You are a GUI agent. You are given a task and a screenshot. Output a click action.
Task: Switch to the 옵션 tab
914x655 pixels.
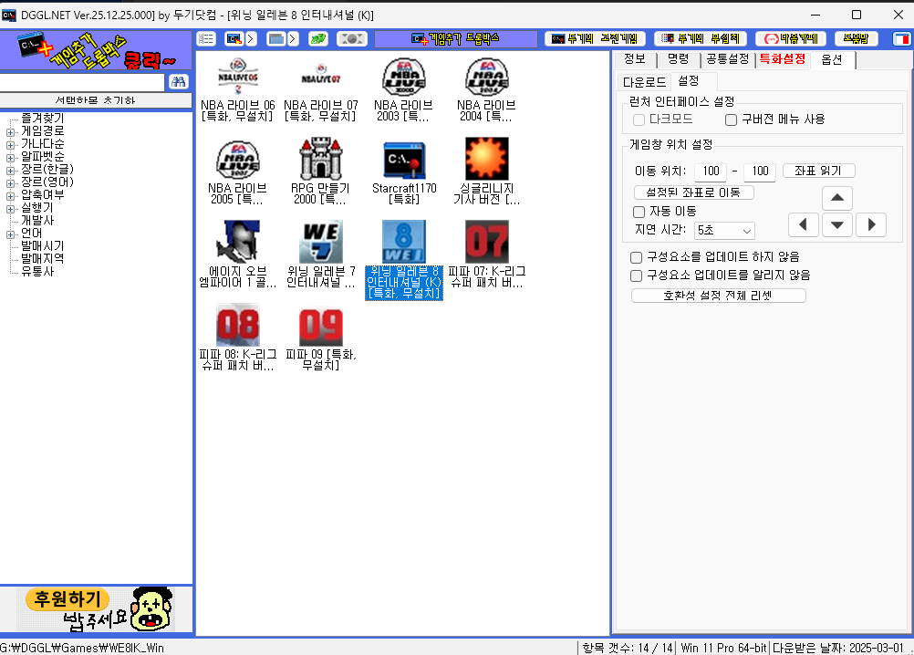point(832,59)
